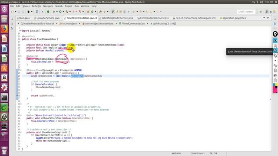Click the Quick Access search field
This screenshot has width=278, height=156.
click(x=245, y=12)
